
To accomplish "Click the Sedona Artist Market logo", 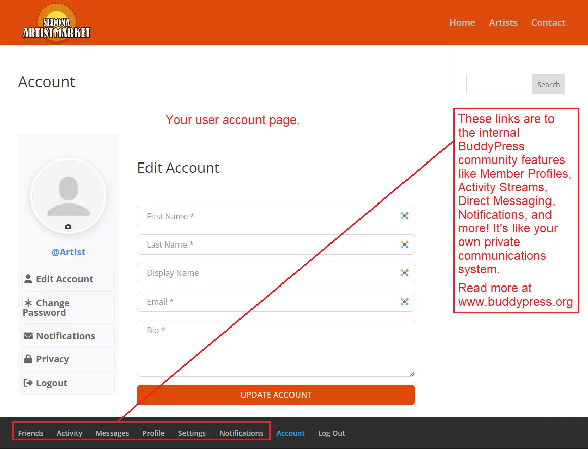I will [x=57, y=23].
